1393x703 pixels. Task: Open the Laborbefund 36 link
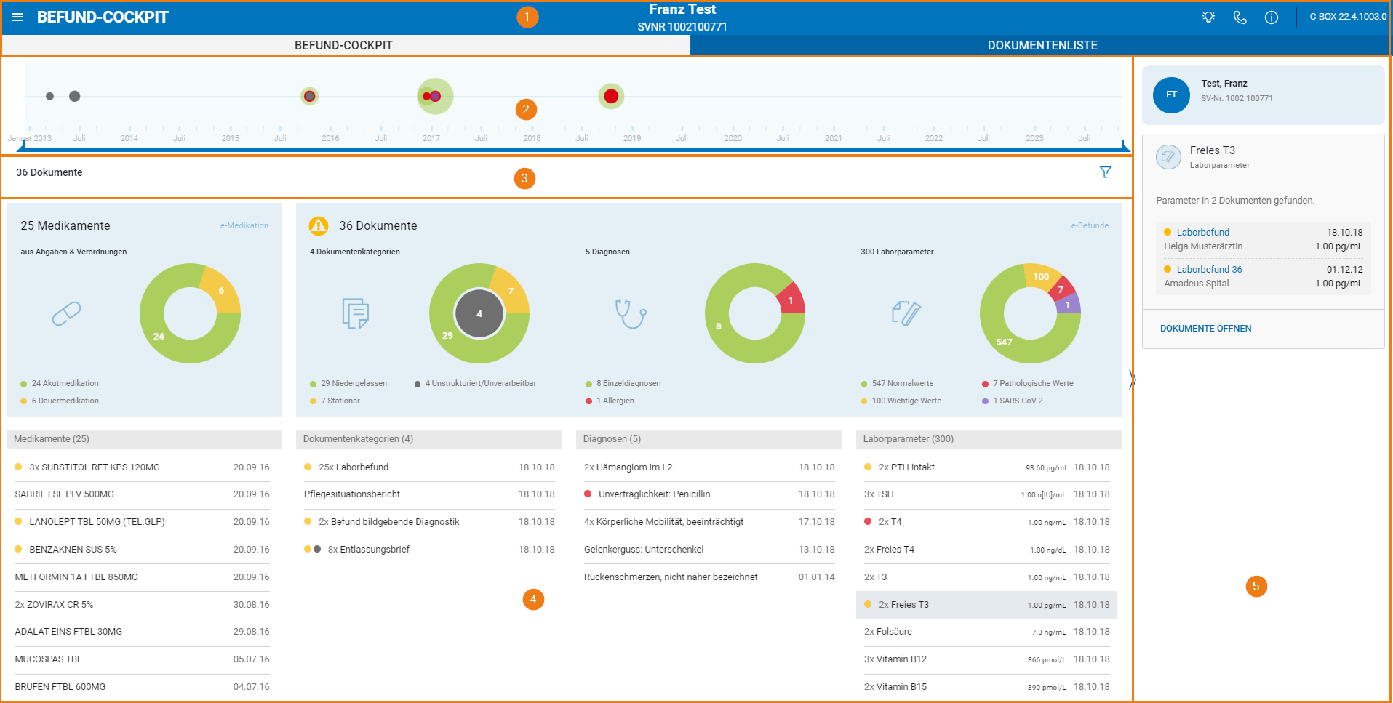point(1209,269)
